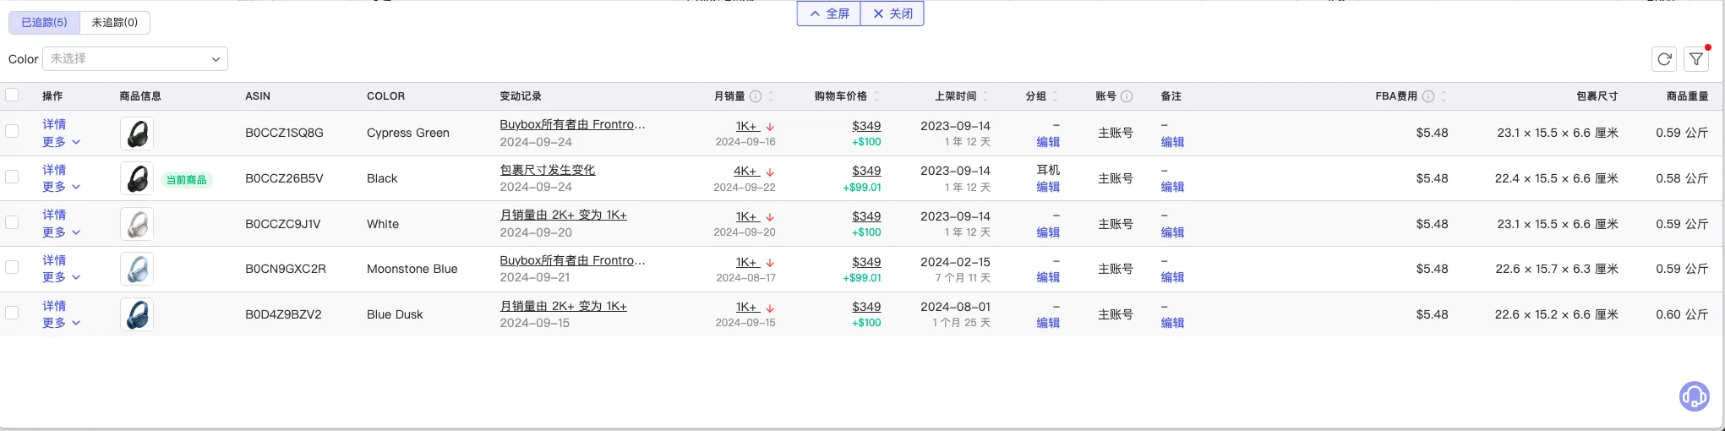The width and height of the screenshot is (1725, 431).
Task: Check the row for ASIN B0CN9GXC2R
Action: 12,267
